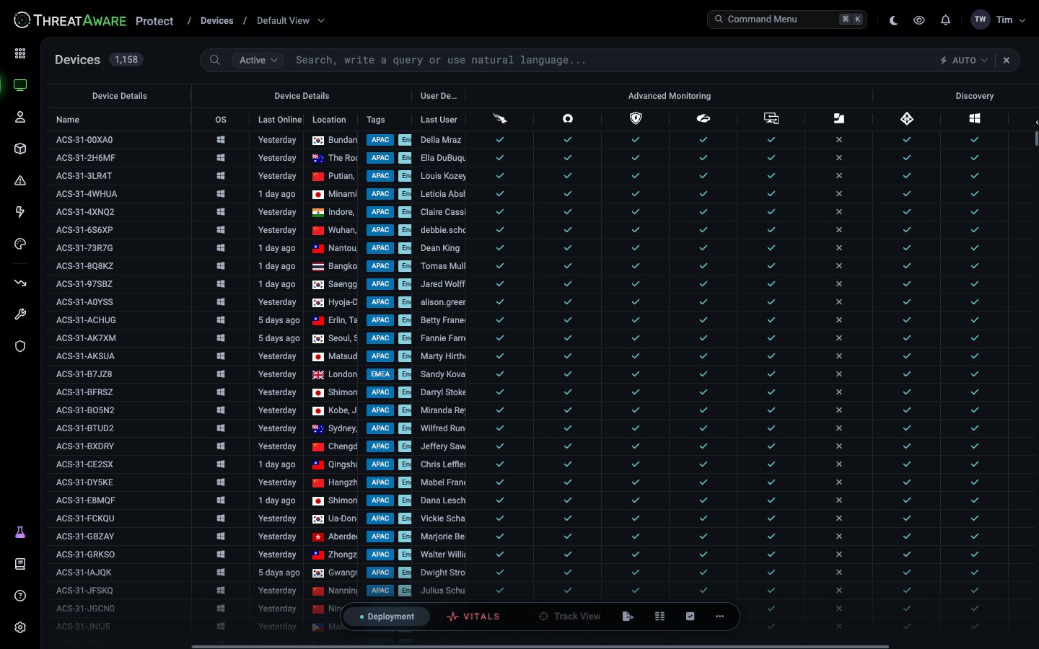Open the lightning bolt icon in sidebar
Screen dimensions: 1039x649
point(20,212)
